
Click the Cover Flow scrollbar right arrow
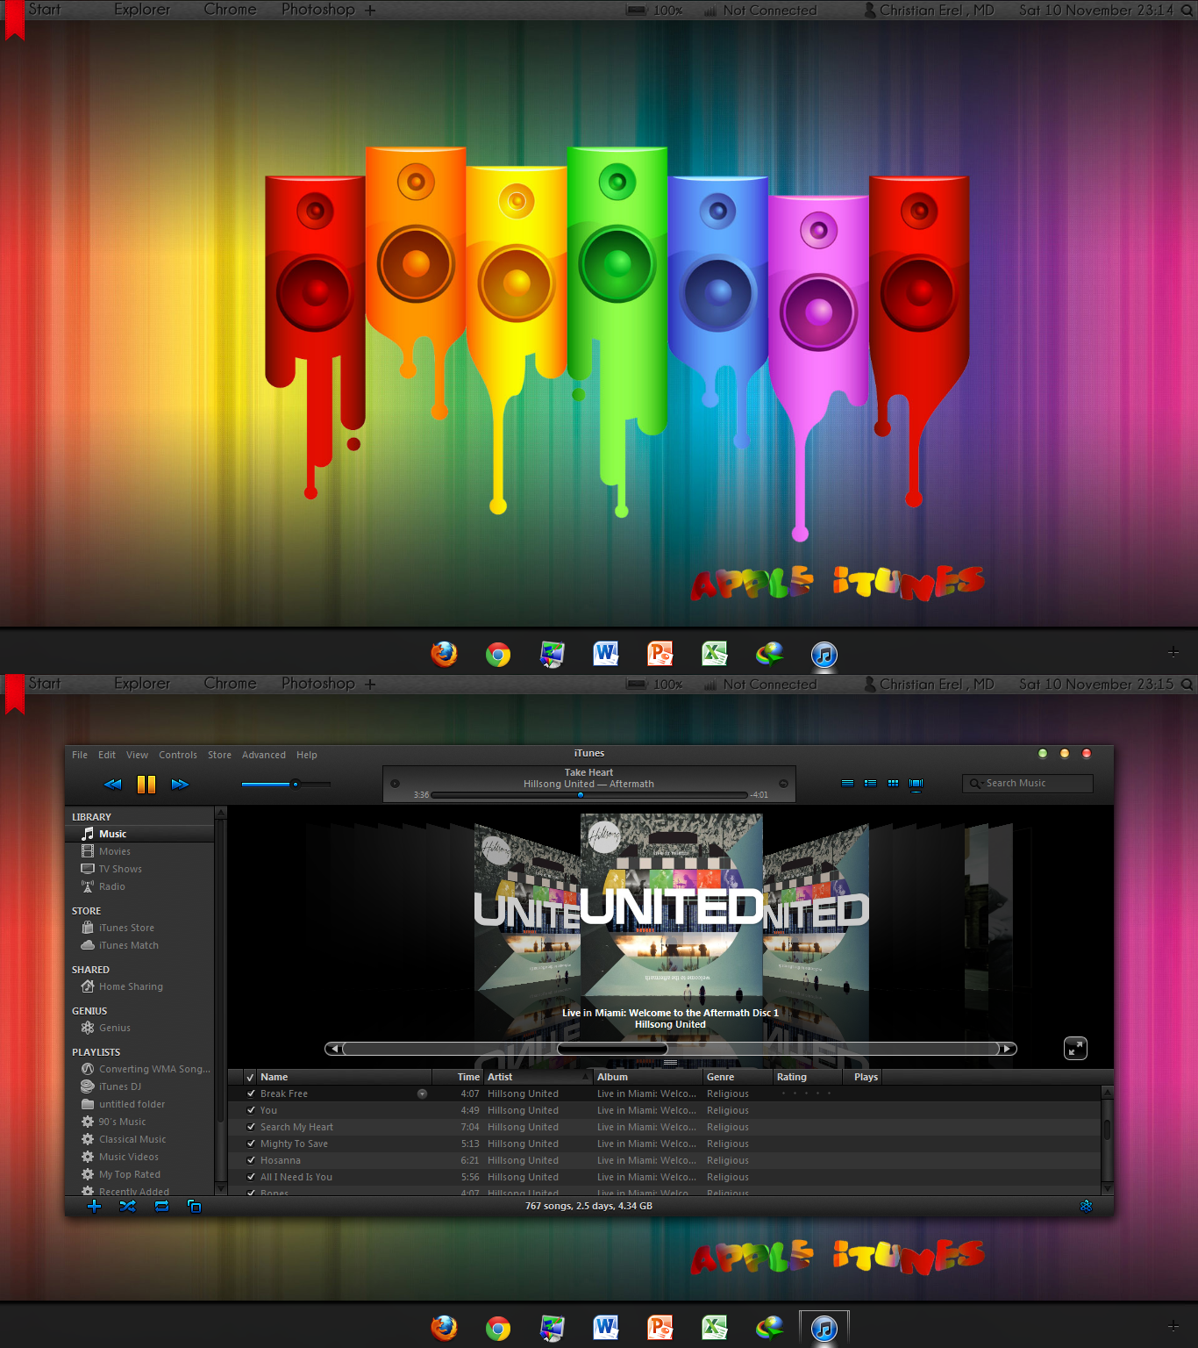[1008, 1049]
